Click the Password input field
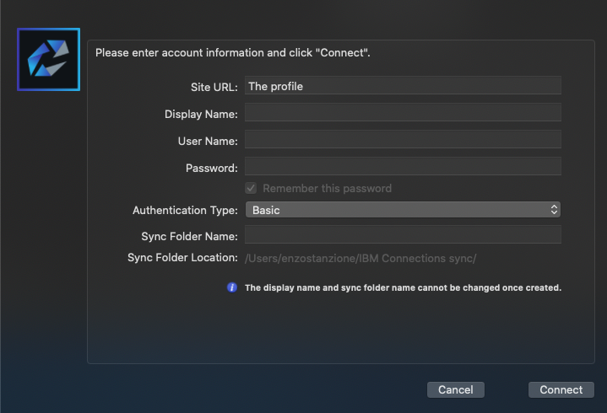Screen dimensions: 607x413 tap(402, 167)
